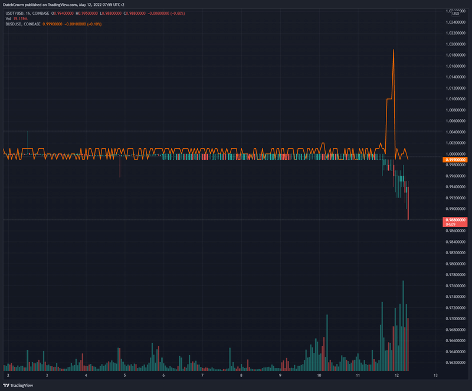Screen dimensions: 472x391
Task: Click the open value O0.99400000 in legend
Action: click(63, 13)
